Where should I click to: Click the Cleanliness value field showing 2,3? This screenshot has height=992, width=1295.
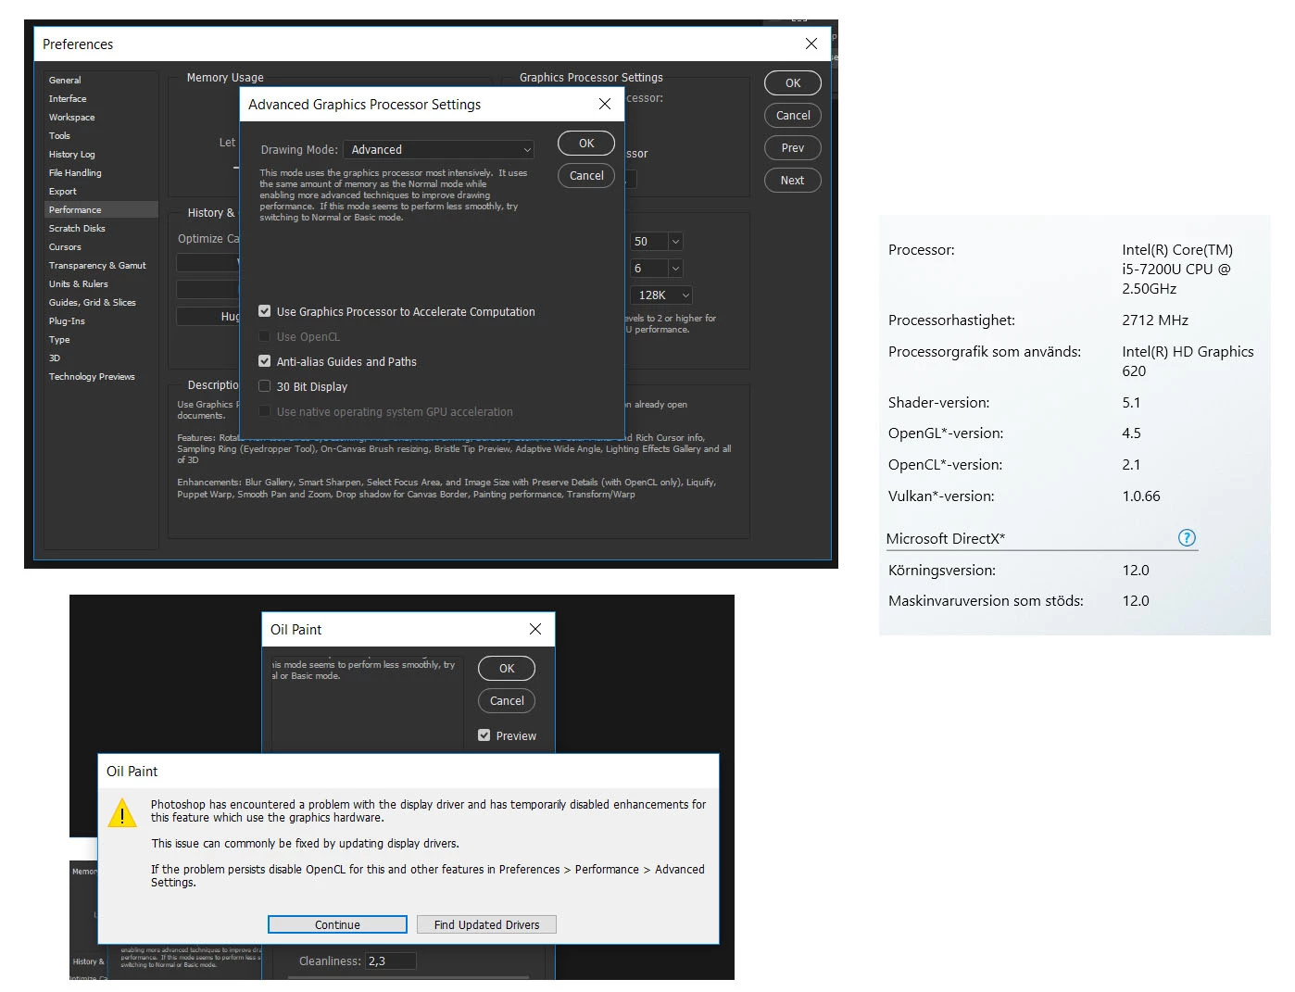tap(390, 961)
